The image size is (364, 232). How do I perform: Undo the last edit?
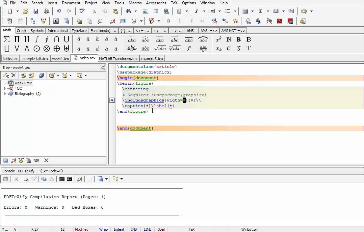(59, 11)
